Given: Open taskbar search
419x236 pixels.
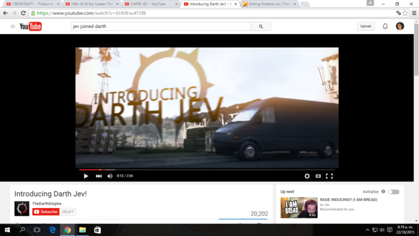Looking at the screenshot, I should pyautogui.click(x=22, y=230).
